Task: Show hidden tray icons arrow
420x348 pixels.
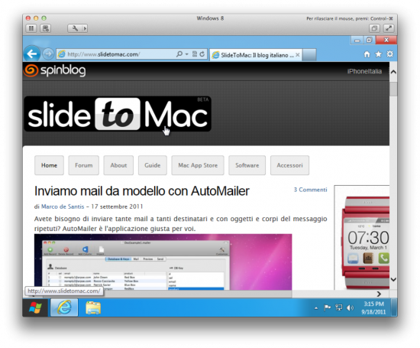Action: click(x=316, y=308)
